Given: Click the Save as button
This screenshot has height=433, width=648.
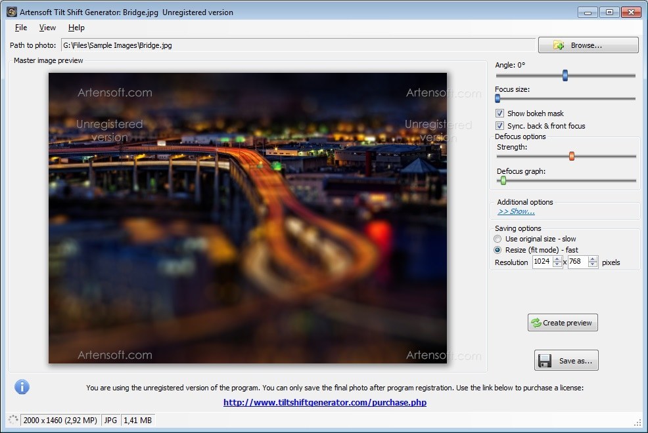Looking at the screenshot, I should pos(566,360).
